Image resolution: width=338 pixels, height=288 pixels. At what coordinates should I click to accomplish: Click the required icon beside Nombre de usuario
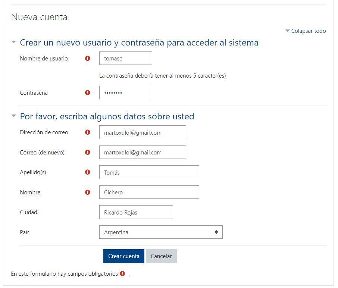pos(87,58)
